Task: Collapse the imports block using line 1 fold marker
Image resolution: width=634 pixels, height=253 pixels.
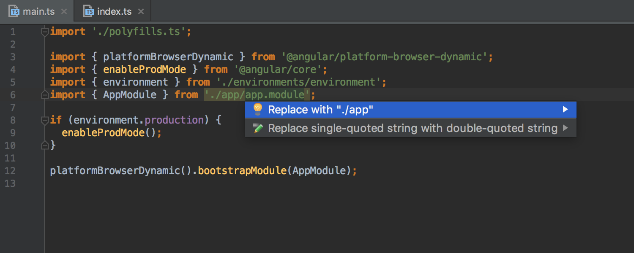Action: (x=45, y=32)
